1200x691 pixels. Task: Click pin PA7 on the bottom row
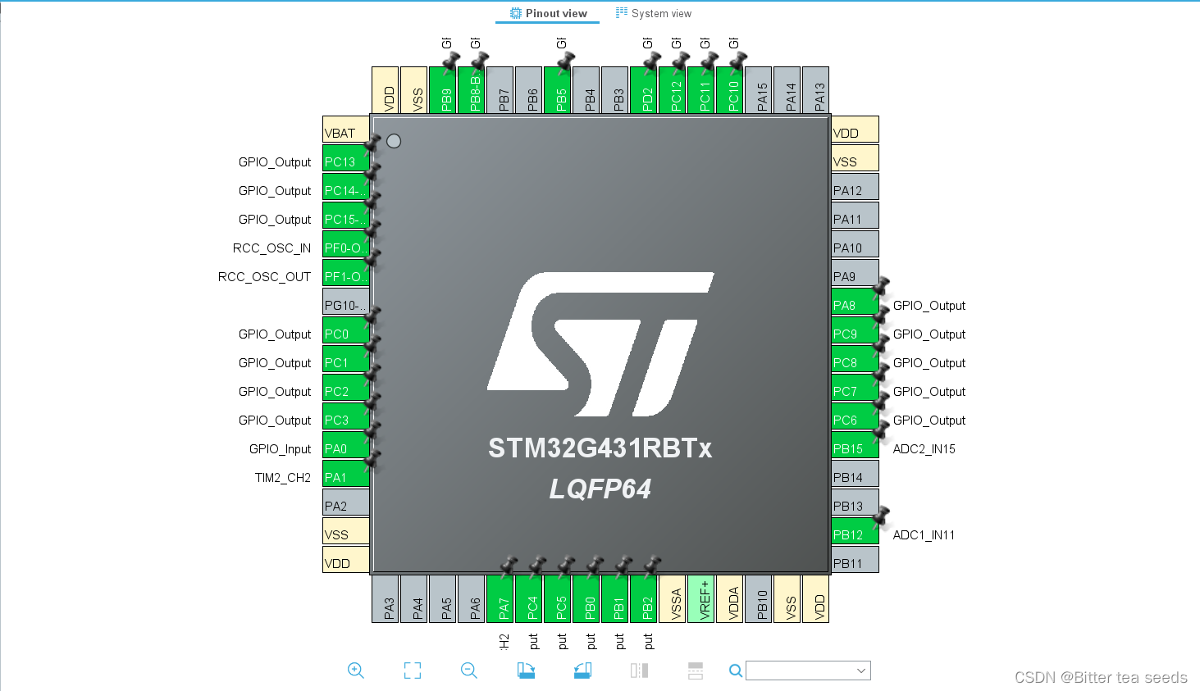500,599
